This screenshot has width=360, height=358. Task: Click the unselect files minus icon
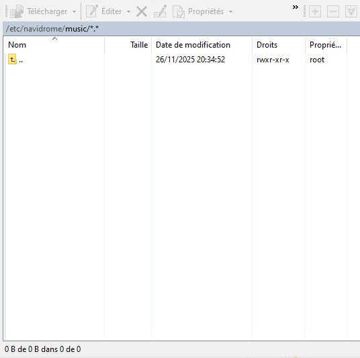pyautogui.click(x=333, y=11)
